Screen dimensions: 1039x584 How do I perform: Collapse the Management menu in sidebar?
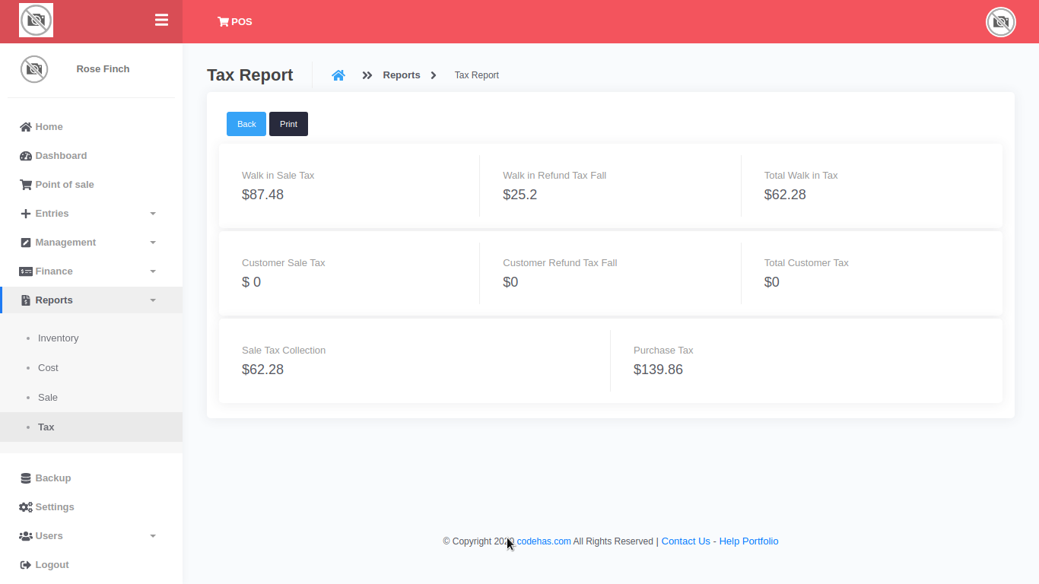point(153,243)
